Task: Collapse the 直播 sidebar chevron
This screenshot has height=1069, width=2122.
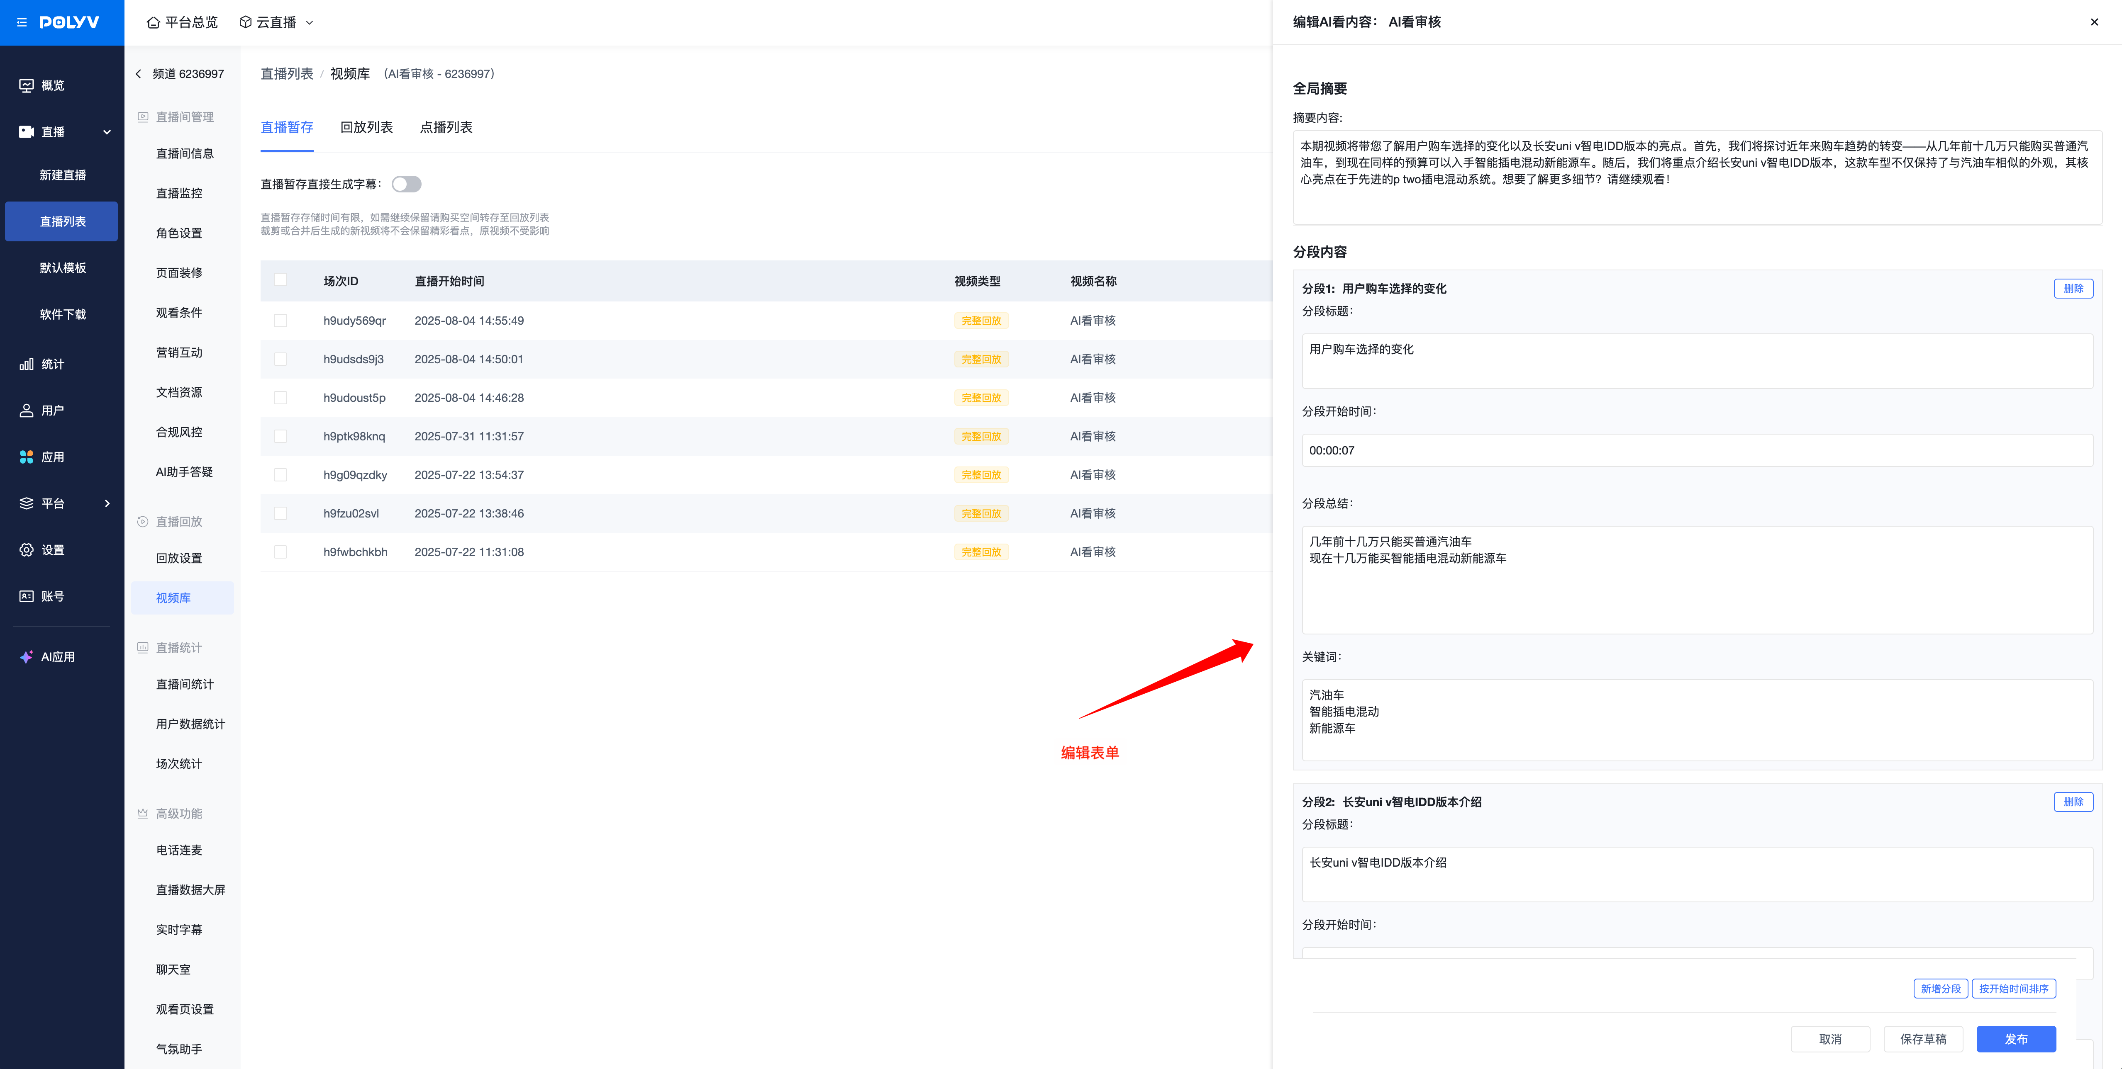Action: pyautogui.click(x=107, y=132)
